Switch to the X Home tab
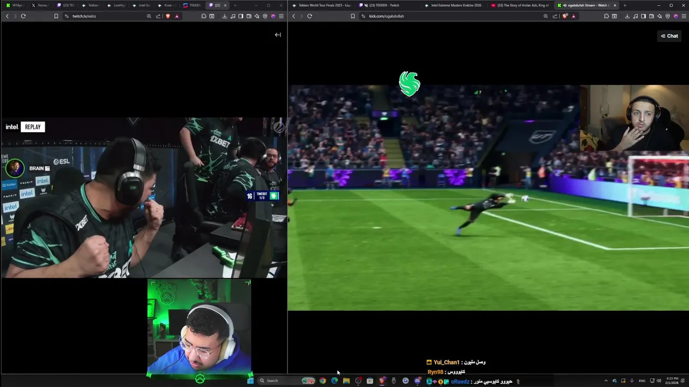Image resolution: width=689 pixels, height=387 pixels. [x=40, y=5]
